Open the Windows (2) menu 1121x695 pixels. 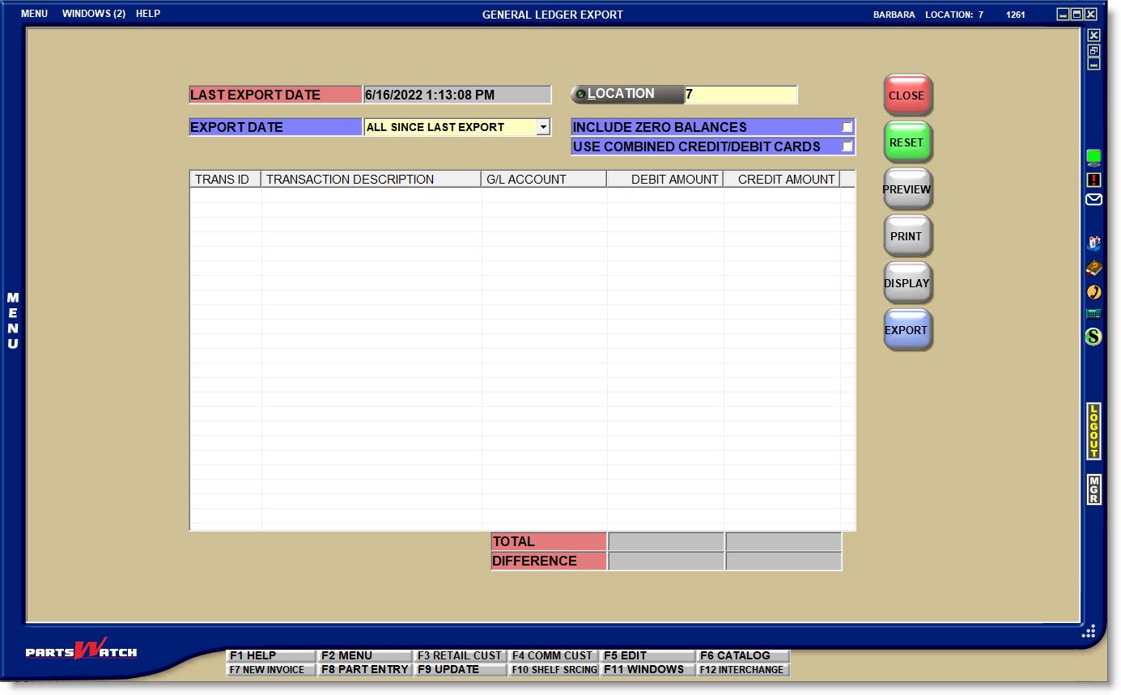93,14
